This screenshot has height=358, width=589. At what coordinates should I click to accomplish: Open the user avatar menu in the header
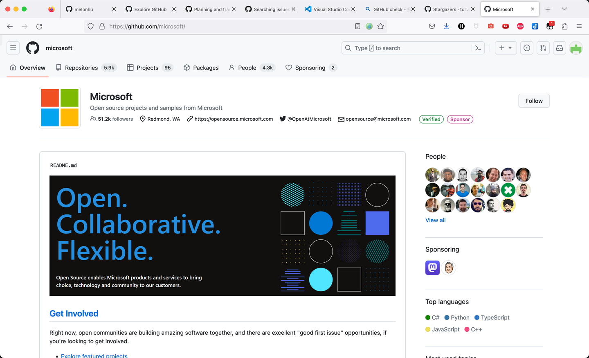tap(576, 48)
